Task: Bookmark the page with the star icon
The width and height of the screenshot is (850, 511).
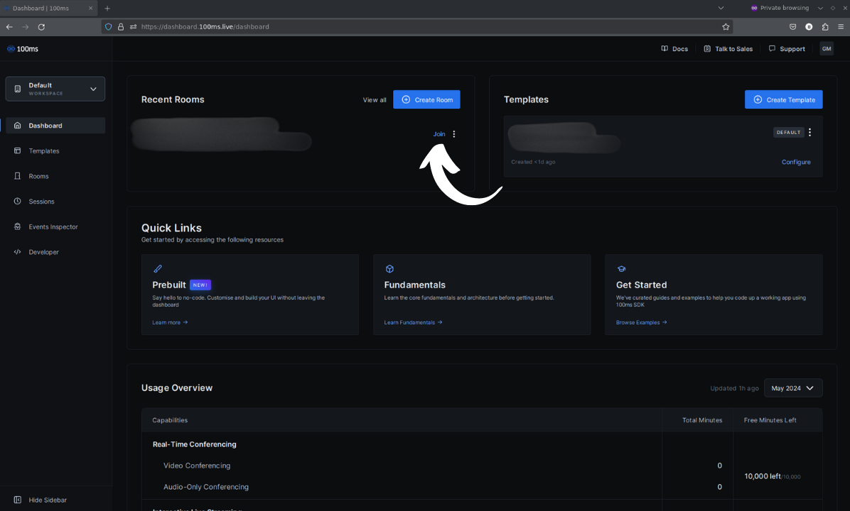Action: point(726,26)
